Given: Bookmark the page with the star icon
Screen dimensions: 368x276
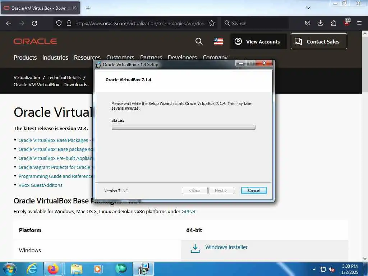Looking at the screenshot, I should (x=211, y=23).
